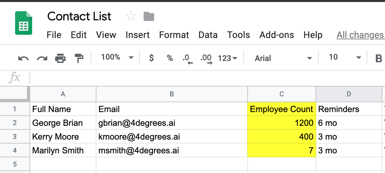The width and height of the screenshot is (385, 173).
Task: Select the Paint format roller icon
Action: click(x=79, y=58)
